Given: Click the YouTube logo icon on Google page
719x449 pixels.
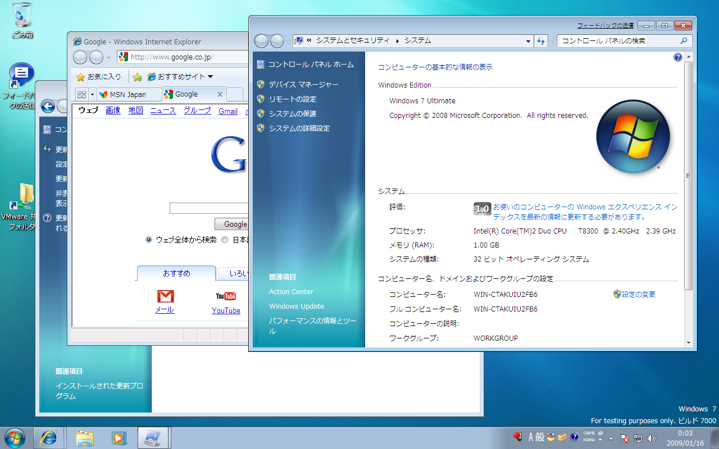Looking at the screenshot, I should pyautogui.click(x=226, y=296).
